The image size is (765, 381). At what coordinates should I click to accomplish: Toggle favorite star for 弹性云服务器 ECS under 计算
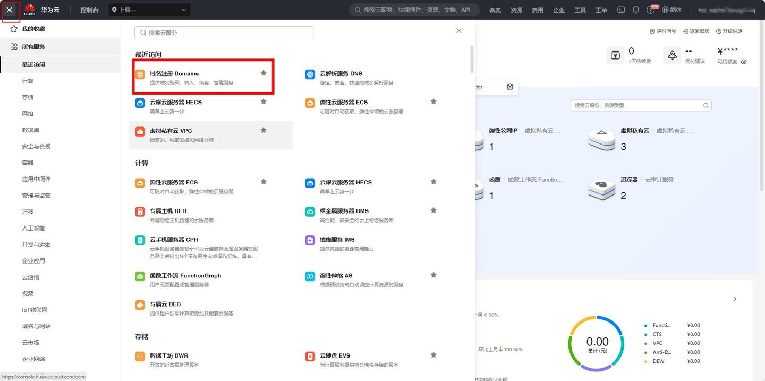pos(263,182)
